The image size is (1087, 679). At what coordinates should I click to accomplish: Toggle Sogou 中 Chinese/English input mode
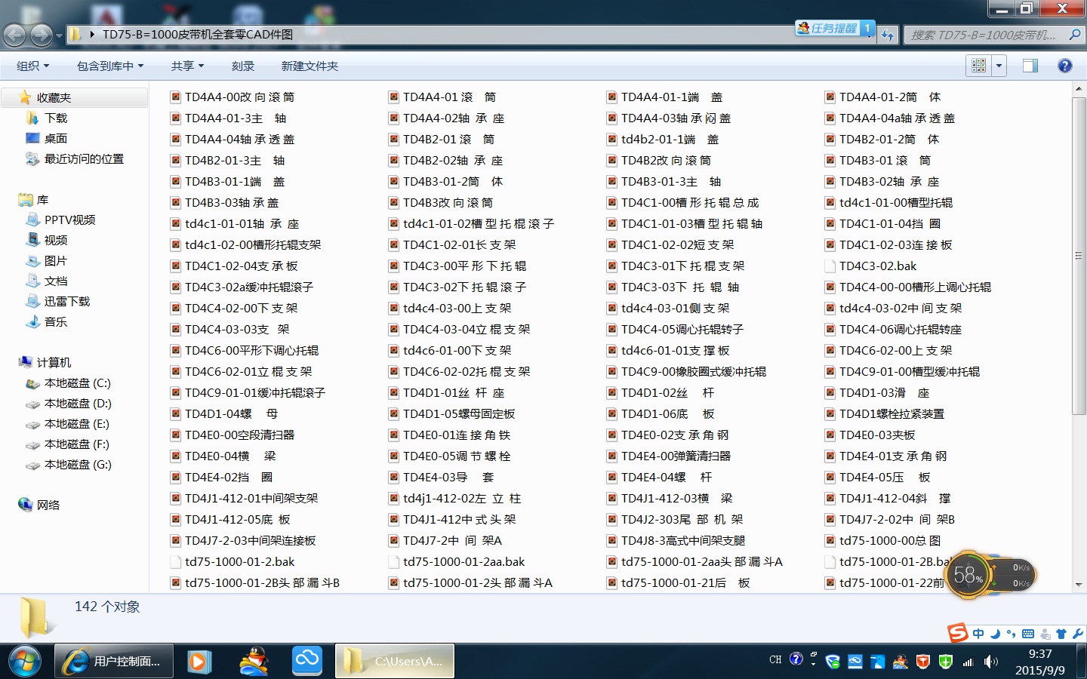[978, 634]
